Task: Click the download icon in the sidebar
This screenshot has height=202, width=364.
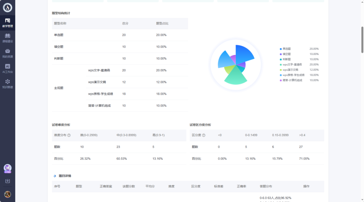Action: coord(7,181)
